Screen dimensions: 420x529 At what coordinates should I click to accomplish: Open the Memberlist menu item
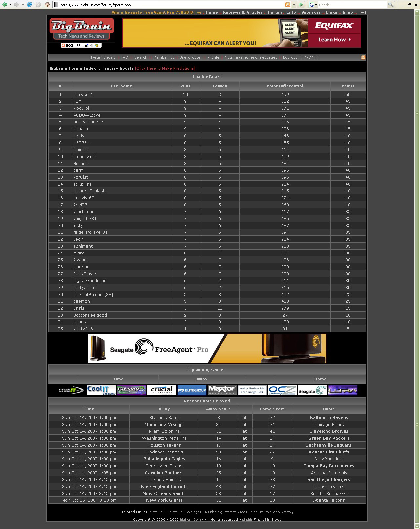click(x=163, y=57)
